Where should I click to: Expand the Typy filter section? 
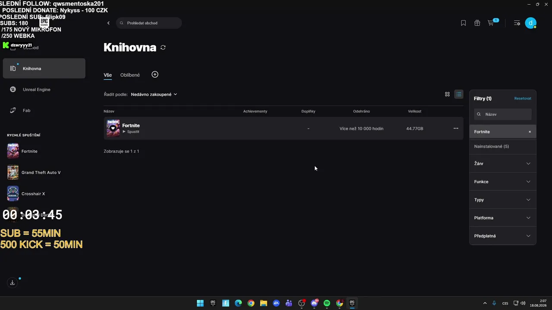pos(503,200)
